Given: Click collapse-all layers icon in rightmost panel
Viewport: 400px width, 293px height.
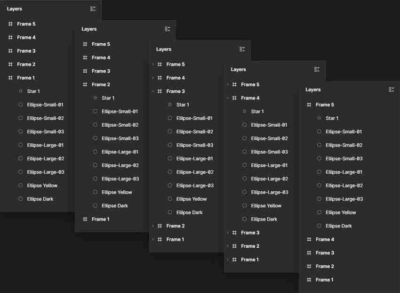Looking at the screenshot, I should click(392, 90).
